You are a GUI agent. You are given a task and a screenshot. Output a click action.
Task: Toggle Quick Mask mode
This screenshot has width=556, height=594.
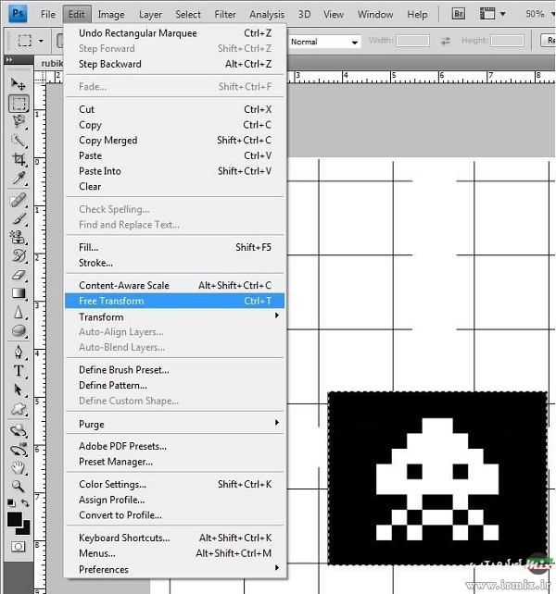18,547
